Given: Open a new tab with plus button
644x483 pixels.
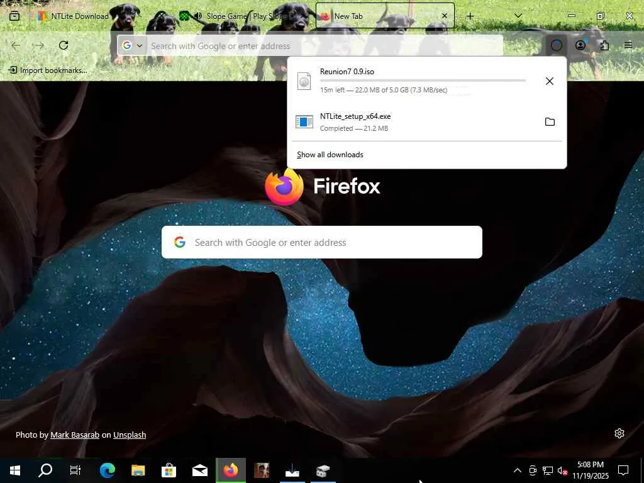Looking at the screenshot, I should point(470,16).
